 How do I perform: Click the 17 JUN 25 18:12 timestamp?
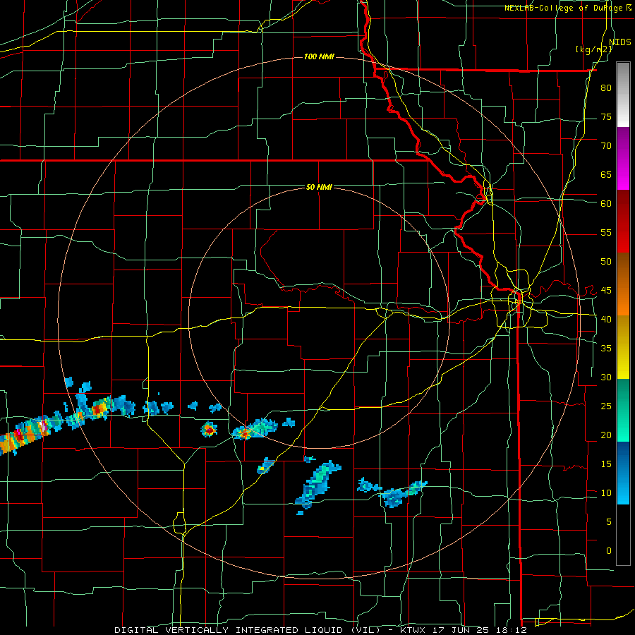tap(480, 630)
